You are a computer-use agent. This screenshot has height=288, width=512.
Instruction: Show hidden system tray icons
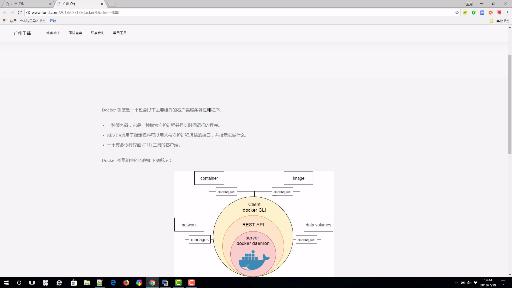(x=456, y=283)
